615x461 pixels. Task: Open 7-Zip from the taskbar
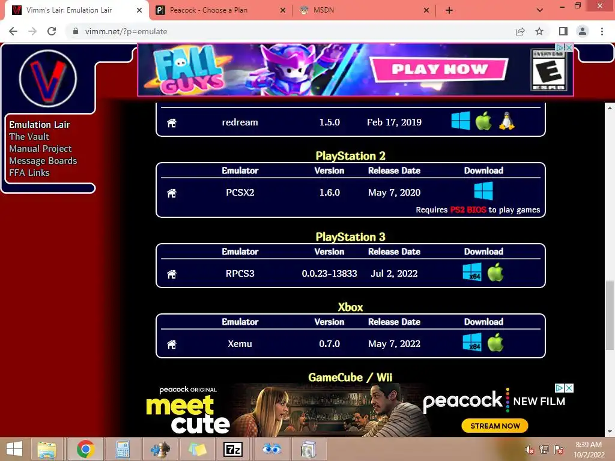[232, 449]
